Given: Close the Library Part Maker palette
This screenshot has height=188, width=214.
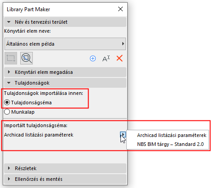Looking at the screenshot, I should point(120,9).
